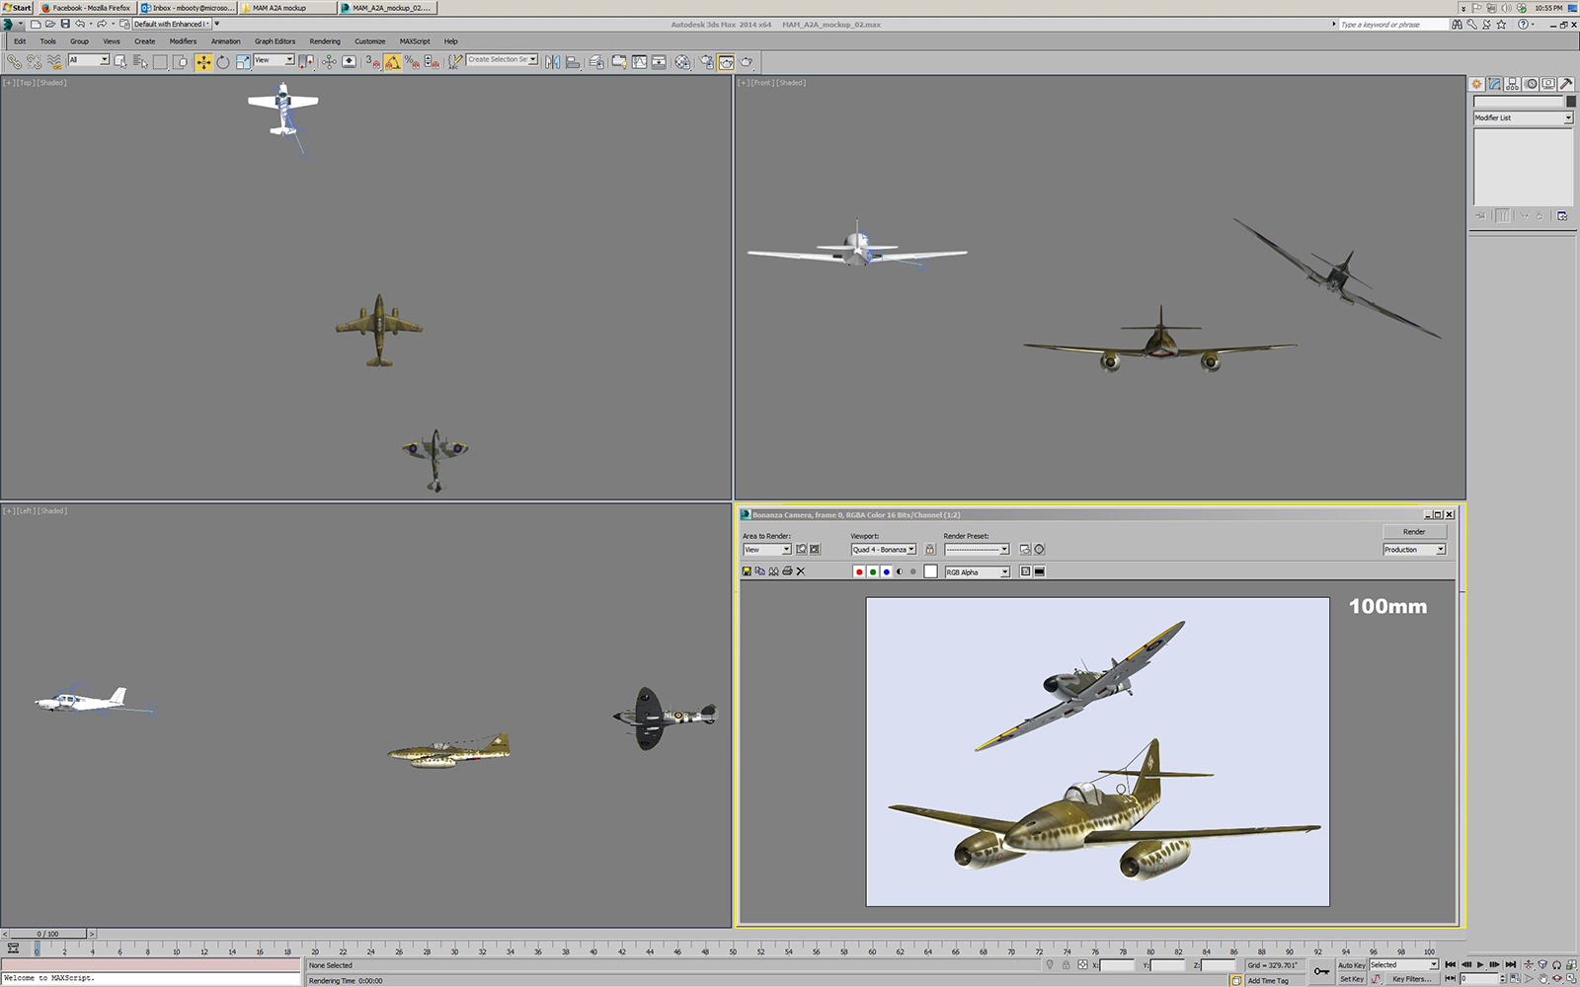The width and height of the screenshot is (1580, 987).
Task: Toggle the blue channel in render window
Action: coord(887,571)
